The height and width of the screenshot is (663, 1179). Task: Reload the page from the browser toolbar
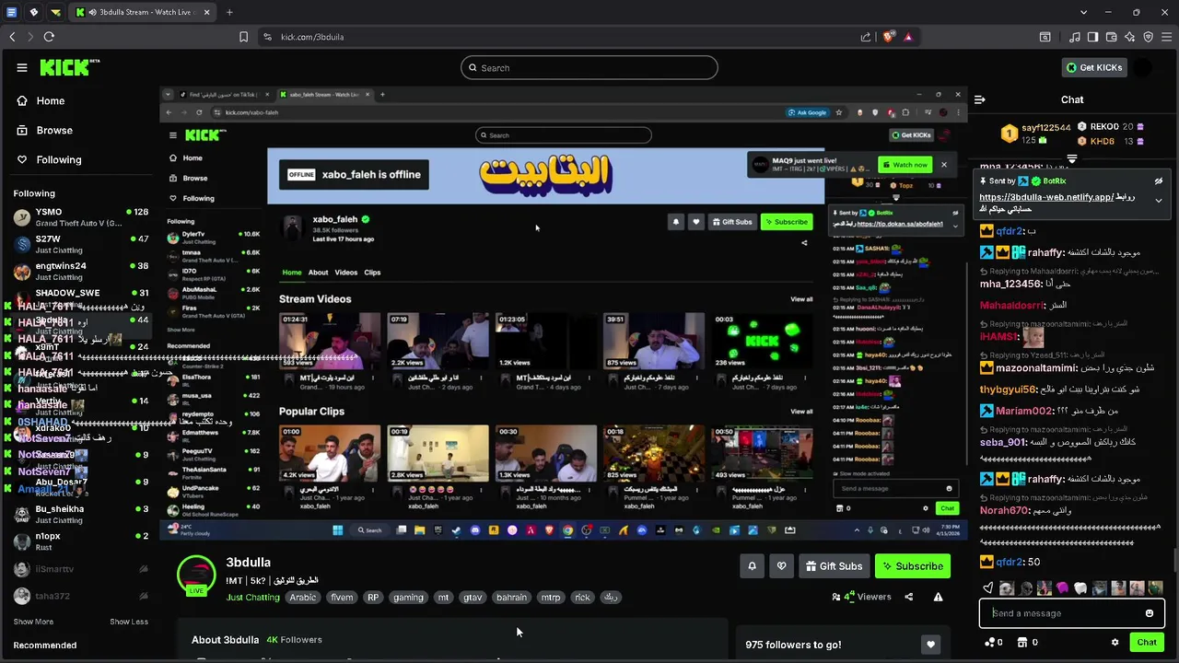(x=49, y=37)
